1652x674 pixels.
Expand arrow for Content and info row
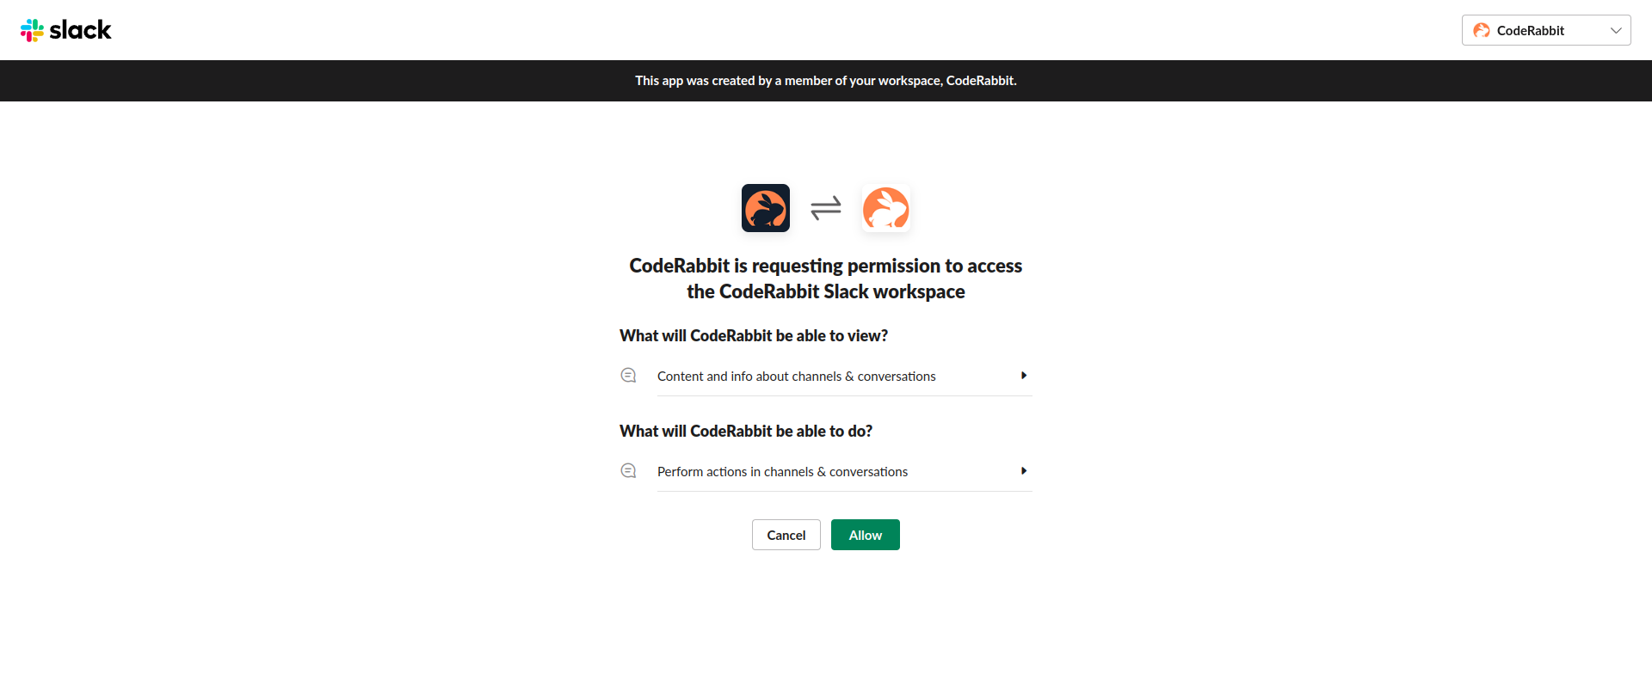[1023, 376]
